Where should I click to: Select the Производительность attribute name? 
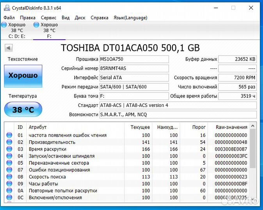52,142
